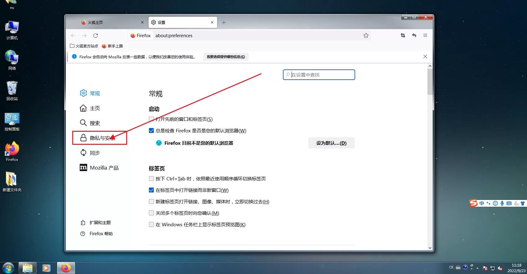Click the Firefox taskbar button
Viewport: 527px width, 274px height.
point(66,268)
